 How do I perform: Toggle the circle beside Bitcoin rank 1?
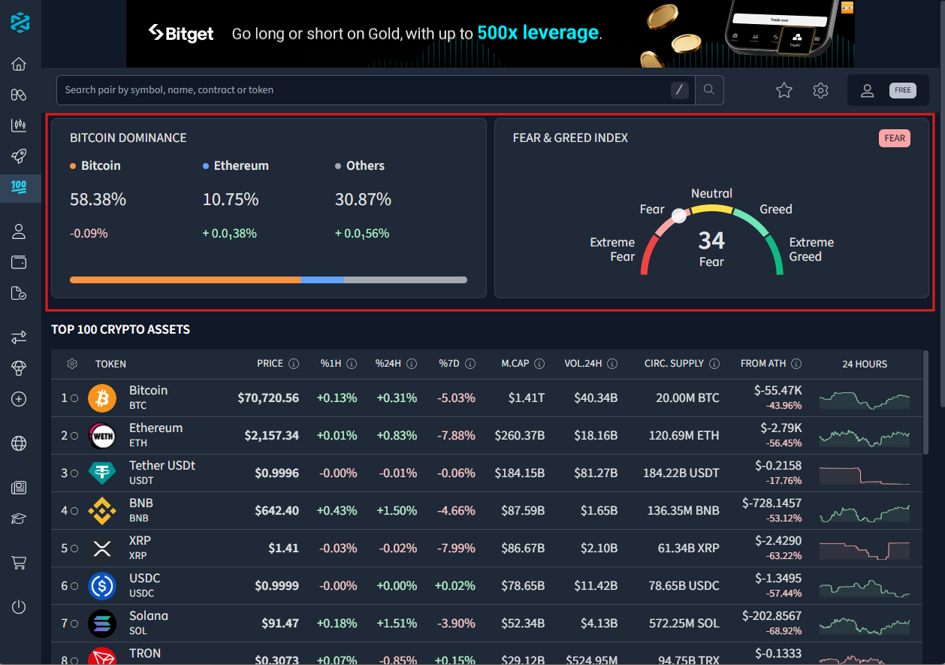(x=74, y=398)
